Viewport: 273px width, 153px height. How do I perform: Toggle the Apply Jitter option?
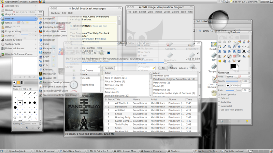pos(219,102)
